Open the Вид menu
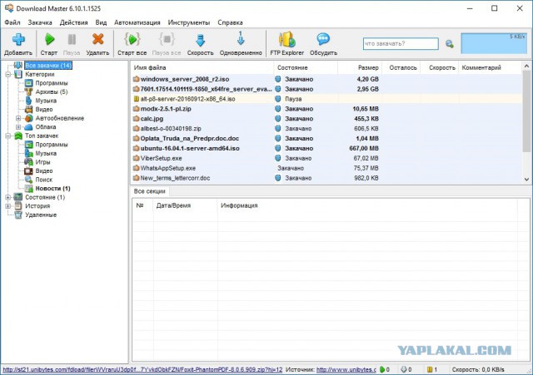This screenshot has height=375, width=533. [x=101, y=22]
